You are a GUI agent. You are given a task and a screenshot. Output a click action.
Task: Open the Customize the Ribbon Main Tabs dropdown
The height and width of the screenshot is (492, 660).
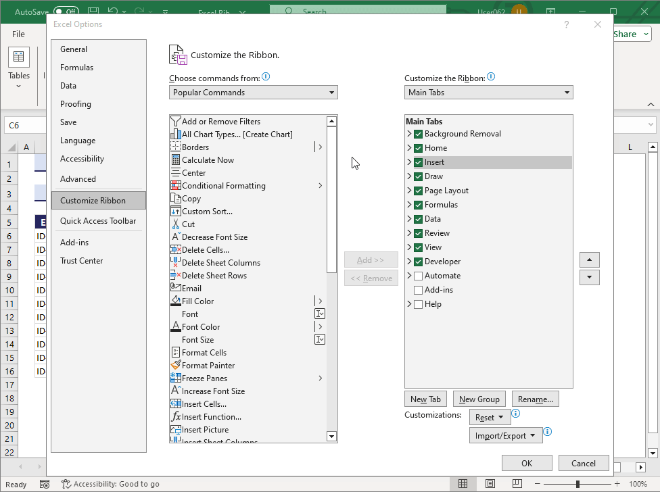coord(489,93)
